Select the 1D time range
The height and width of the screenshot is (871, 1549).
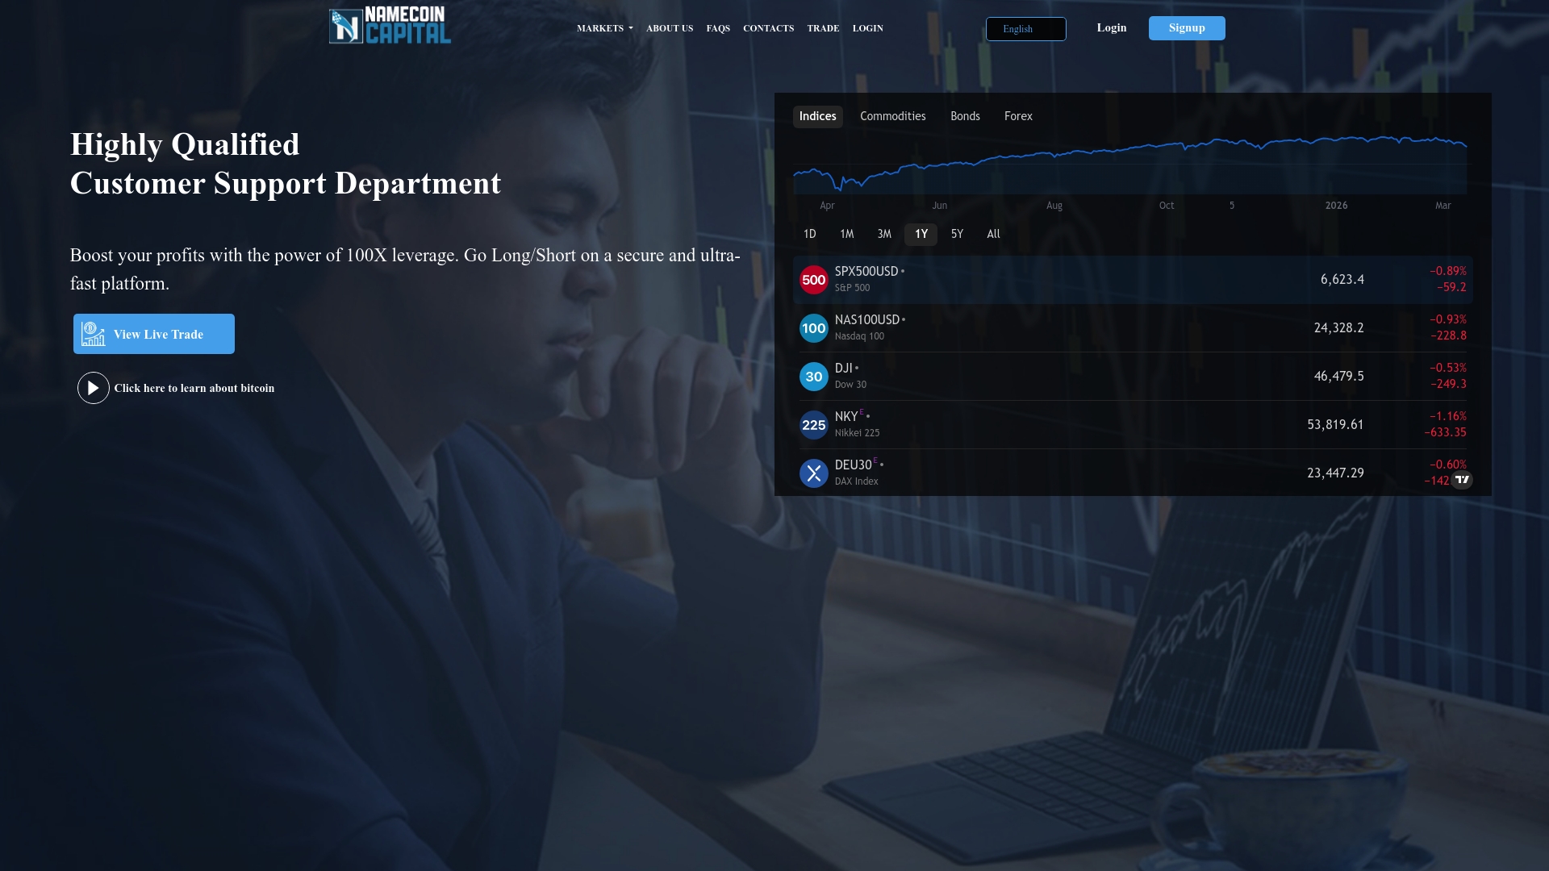coord(810,234)
